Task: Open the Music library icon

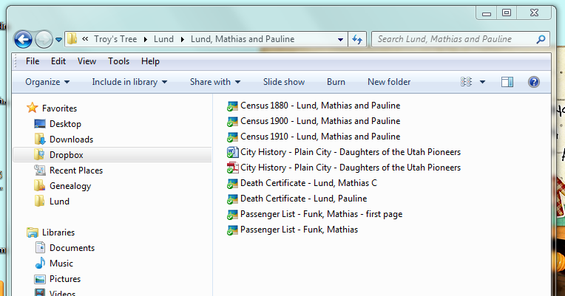Action: (40, 264)
